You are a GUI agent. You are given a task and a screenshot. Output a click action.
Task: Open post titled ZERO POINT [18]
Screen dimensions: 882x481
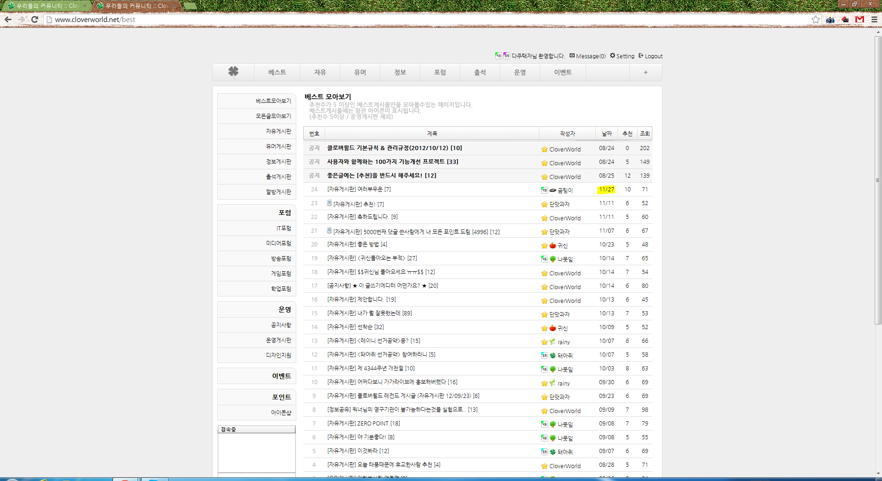363,423
